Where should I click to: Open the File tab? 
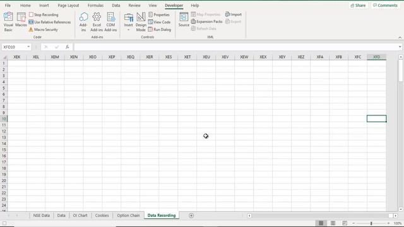pyautogui.click(x=8, y=6)
